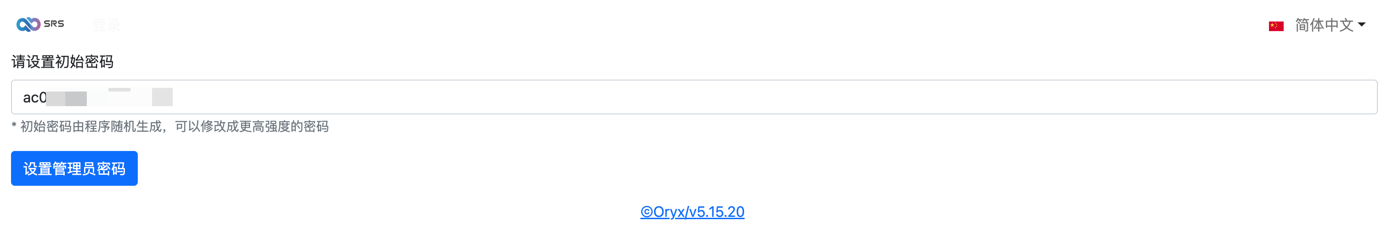Click the SRS infinity logo icon

28,24
